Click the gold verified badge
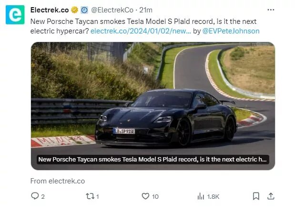This screenshot has height=215, width=295. pyautogui.click(x=74, y=10)
